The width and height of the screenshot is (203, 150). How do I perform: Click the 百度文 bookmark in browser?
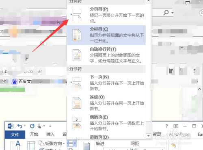tap(25, 82)
